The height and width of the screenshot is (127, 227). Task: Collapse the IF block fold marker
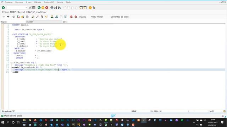pyautogui.click(x=11, y=62)
